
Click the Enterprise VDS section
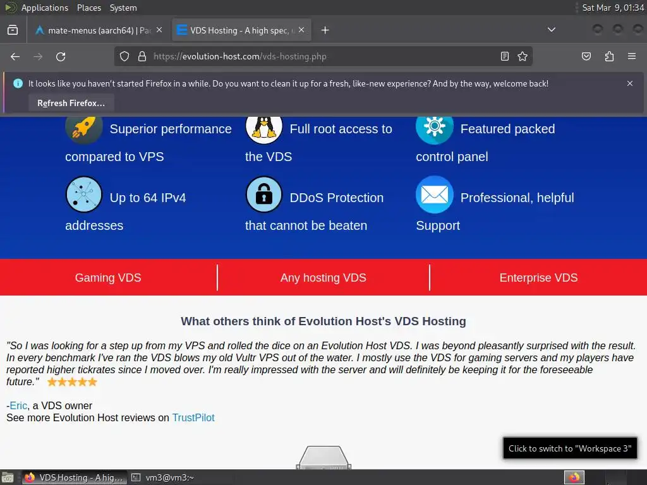538,278
